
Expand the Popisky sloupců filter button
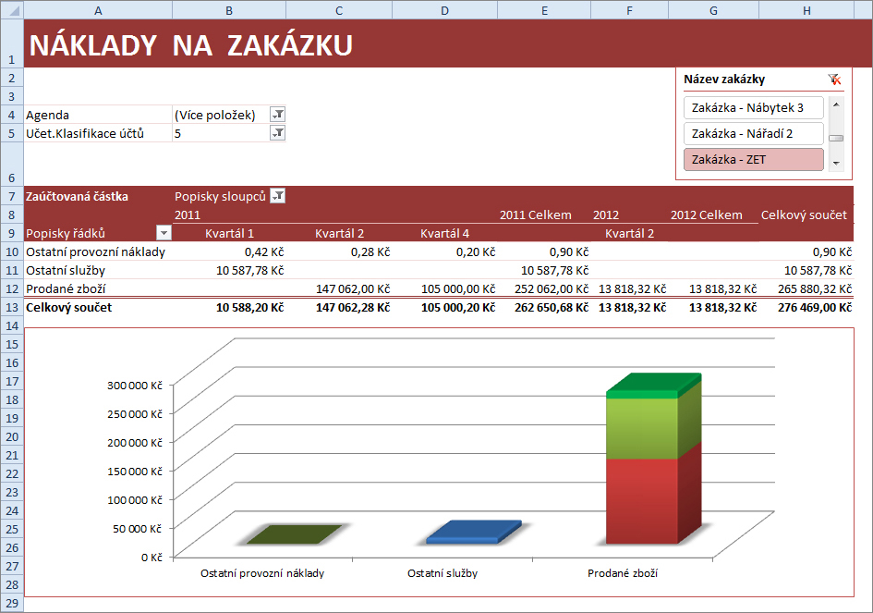coord(278,196)
